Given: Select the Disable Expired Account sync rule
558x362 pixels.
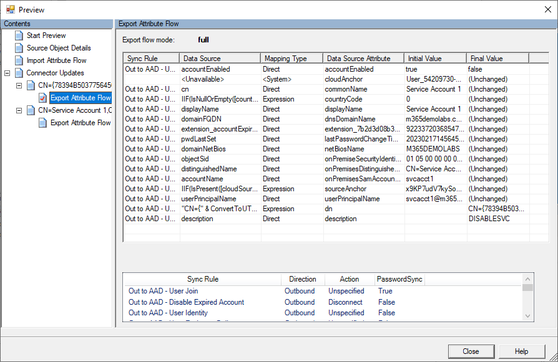Looking at the screenshot, I should click(186, 302).
